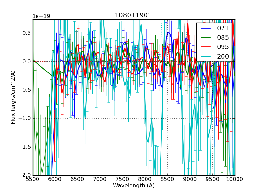Click the cyan line sample in legend
Viewport: 261px width, 195px height.
[x=206, y=56]
